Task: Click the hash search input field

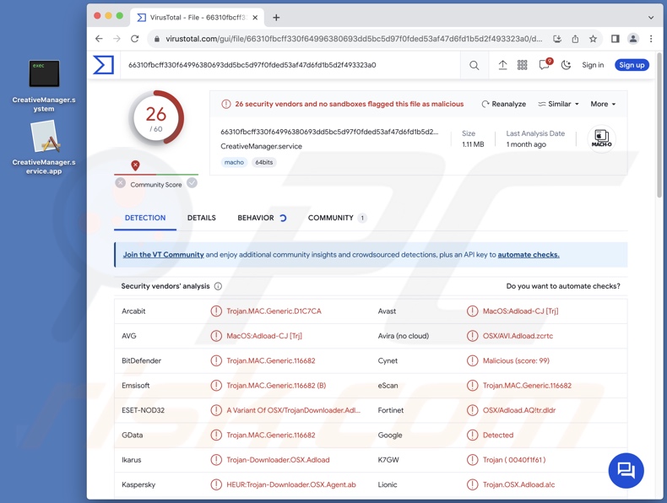Action: point(290,65)
